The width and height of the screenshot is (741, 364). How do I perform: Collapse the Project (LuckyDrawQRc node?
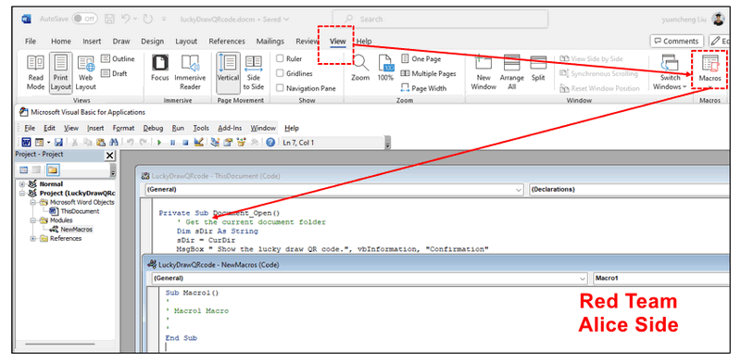[x=21, y=194]
